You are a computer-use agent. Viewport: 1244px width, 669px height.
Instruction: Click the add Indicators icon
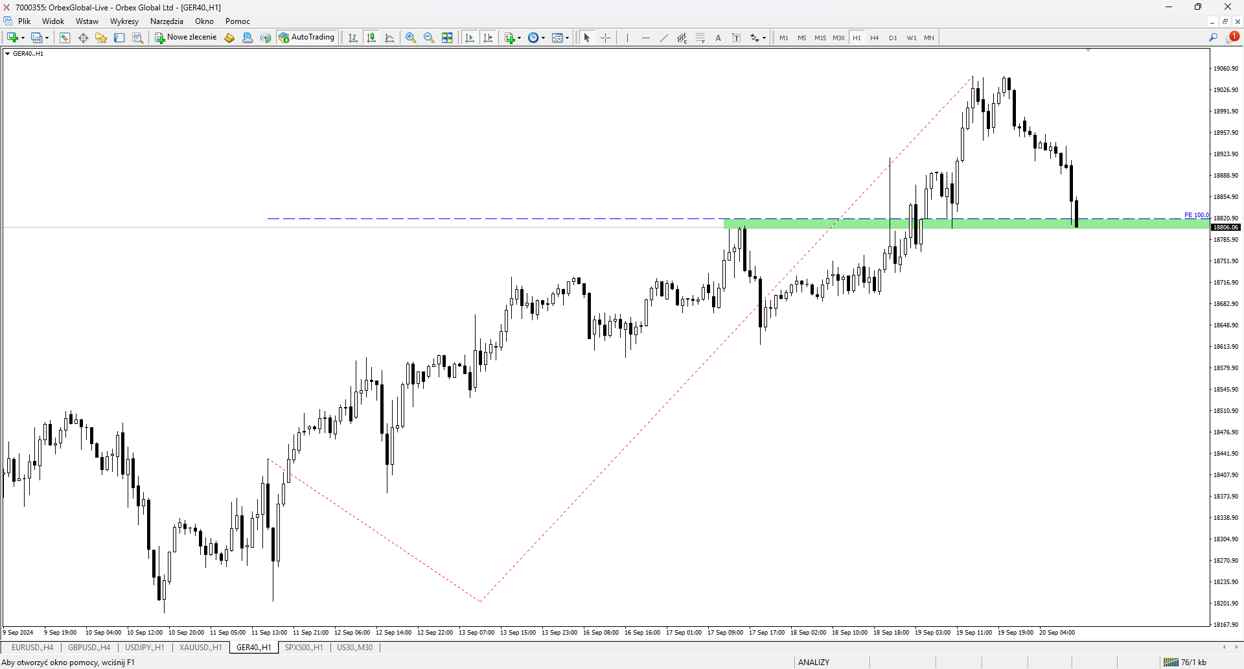coord(510,38)
